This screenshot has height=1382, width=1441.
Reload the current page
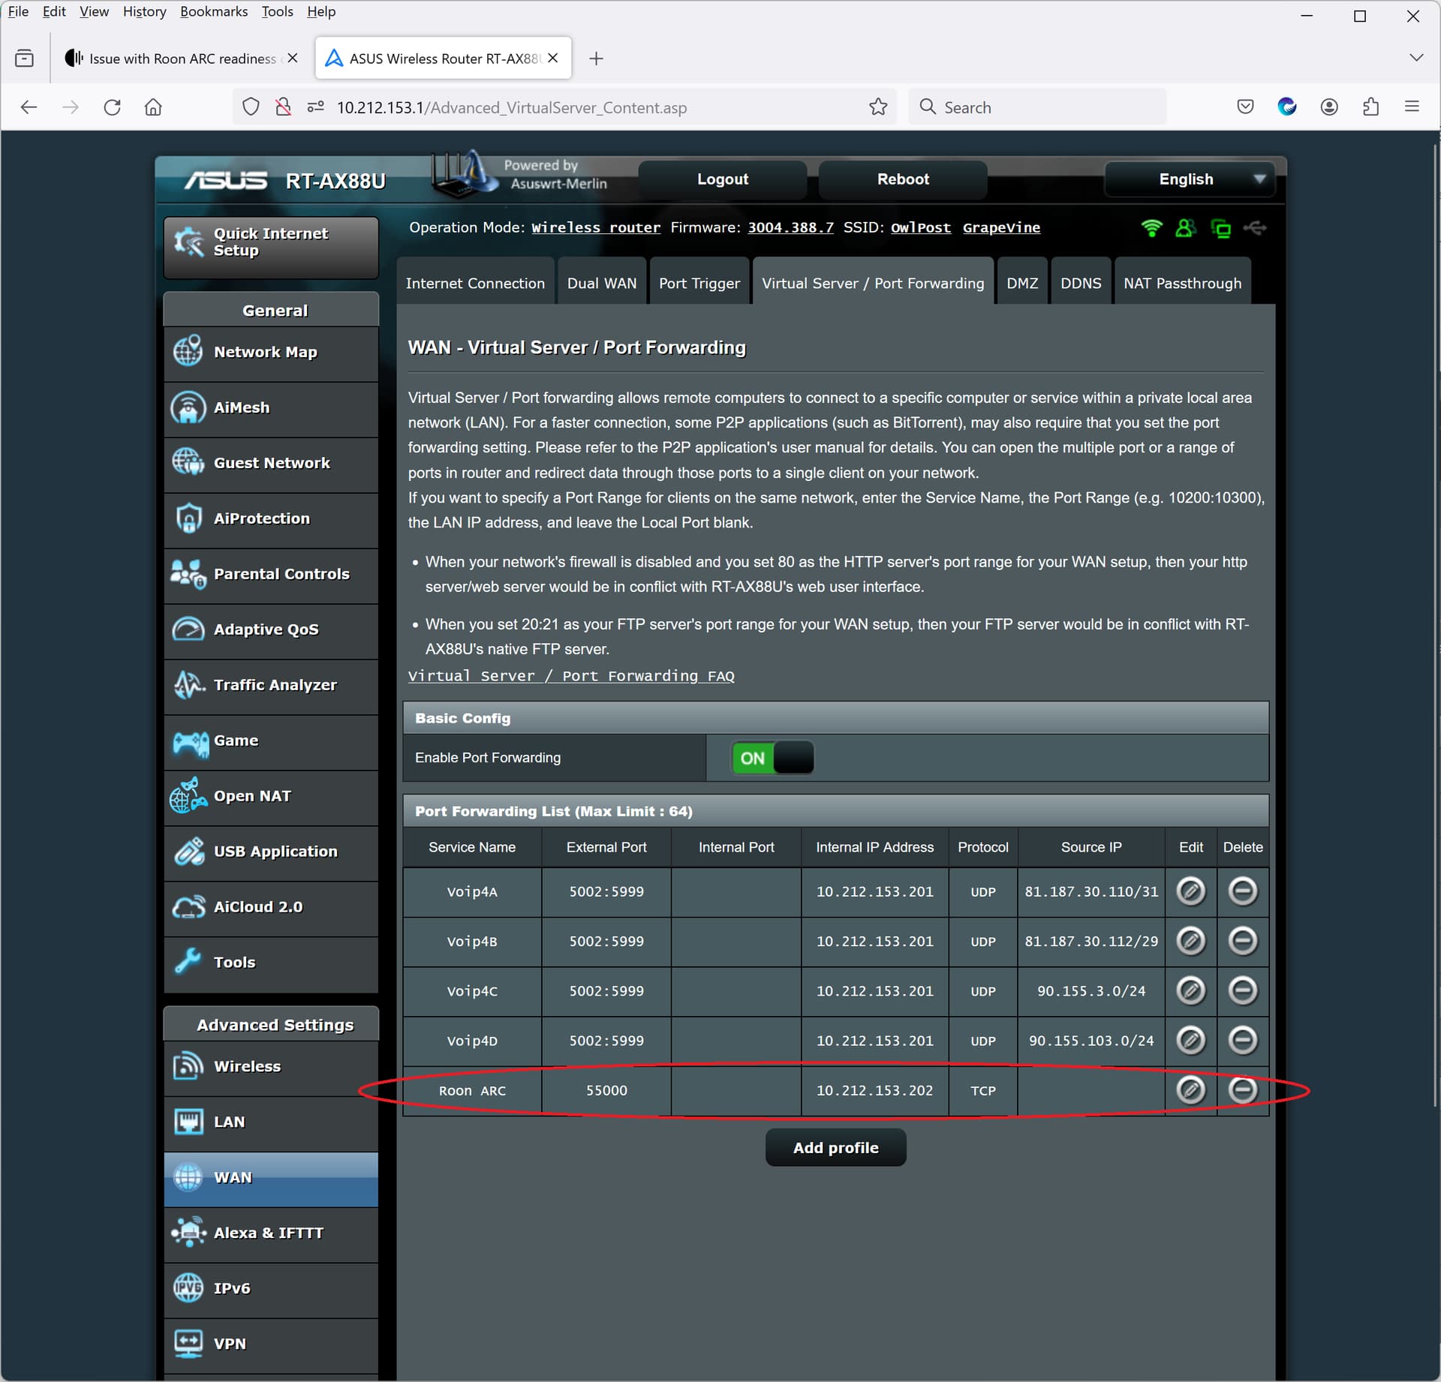(x=112, y=107)
